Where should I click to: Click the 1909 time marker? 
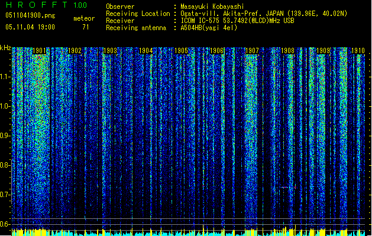point(323,51)
